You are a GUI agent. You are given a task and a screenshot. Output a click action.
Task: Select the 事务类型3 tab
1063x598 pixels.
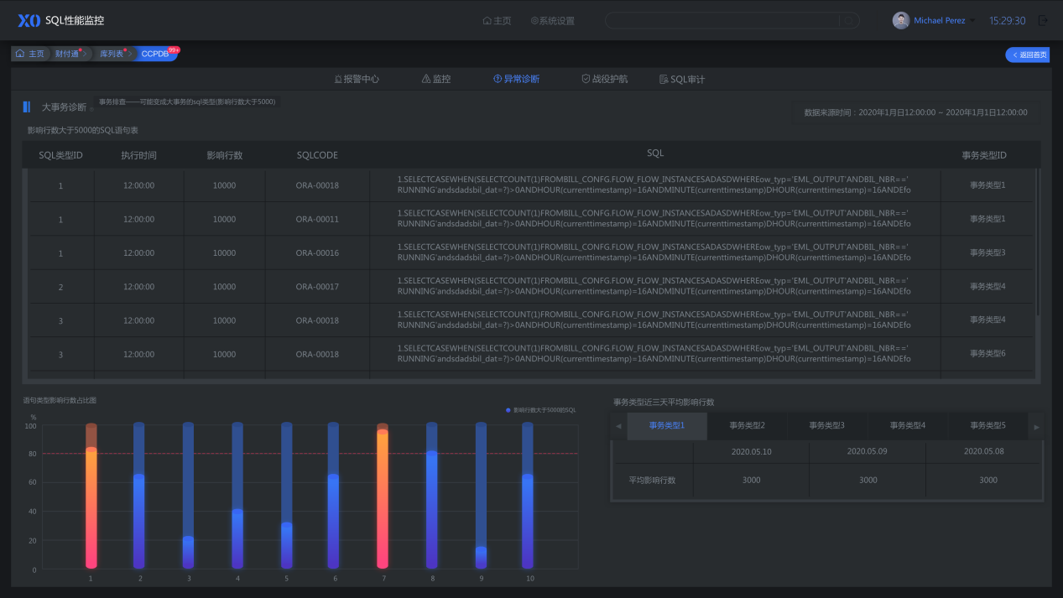[x=826, y=426]
